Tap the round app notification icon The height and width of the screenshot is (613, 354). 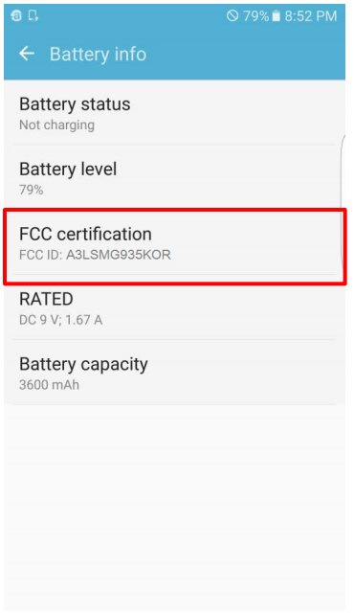(x=16, y=15)
